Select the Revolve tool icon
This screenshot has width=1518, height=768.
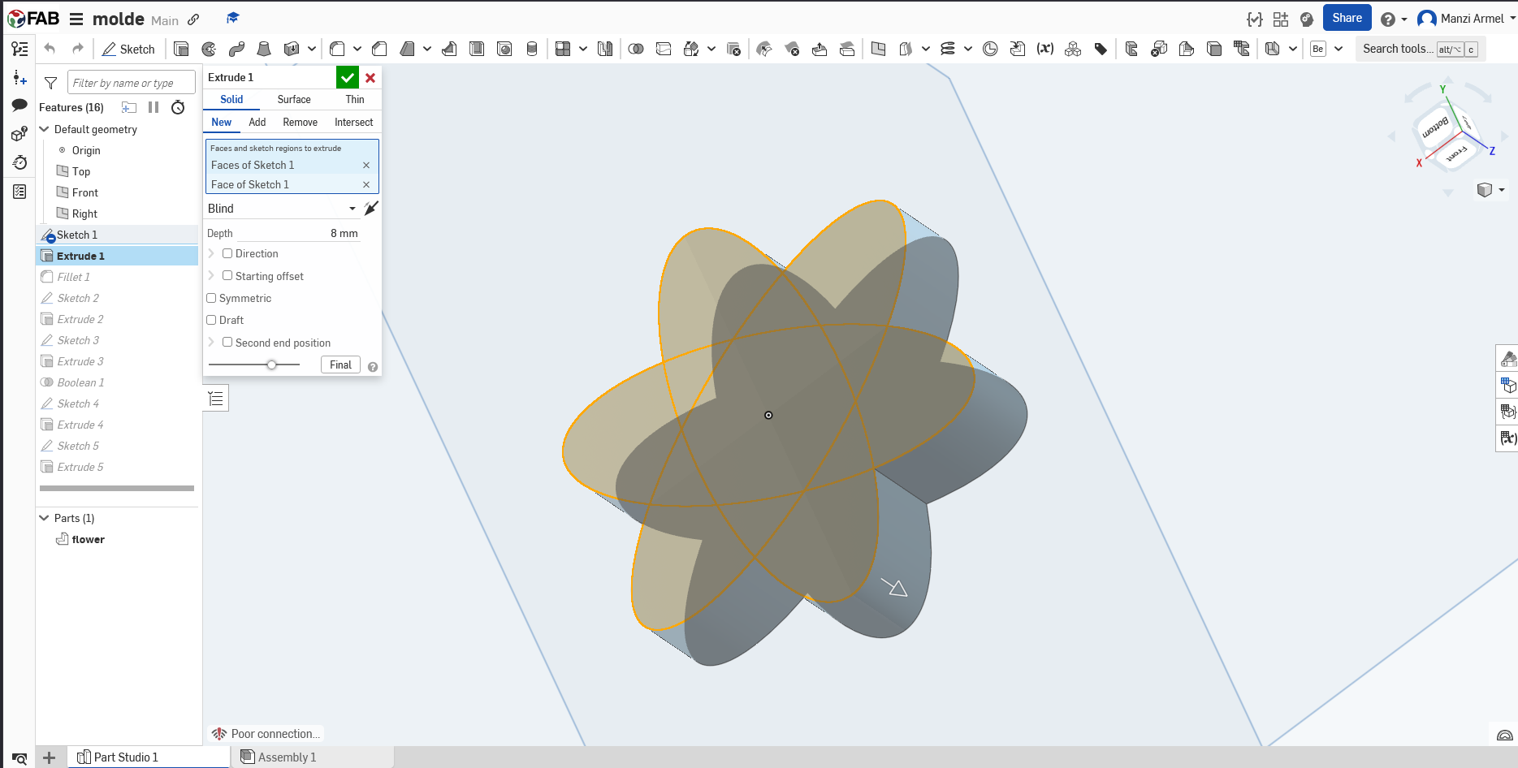pos(209,49)
